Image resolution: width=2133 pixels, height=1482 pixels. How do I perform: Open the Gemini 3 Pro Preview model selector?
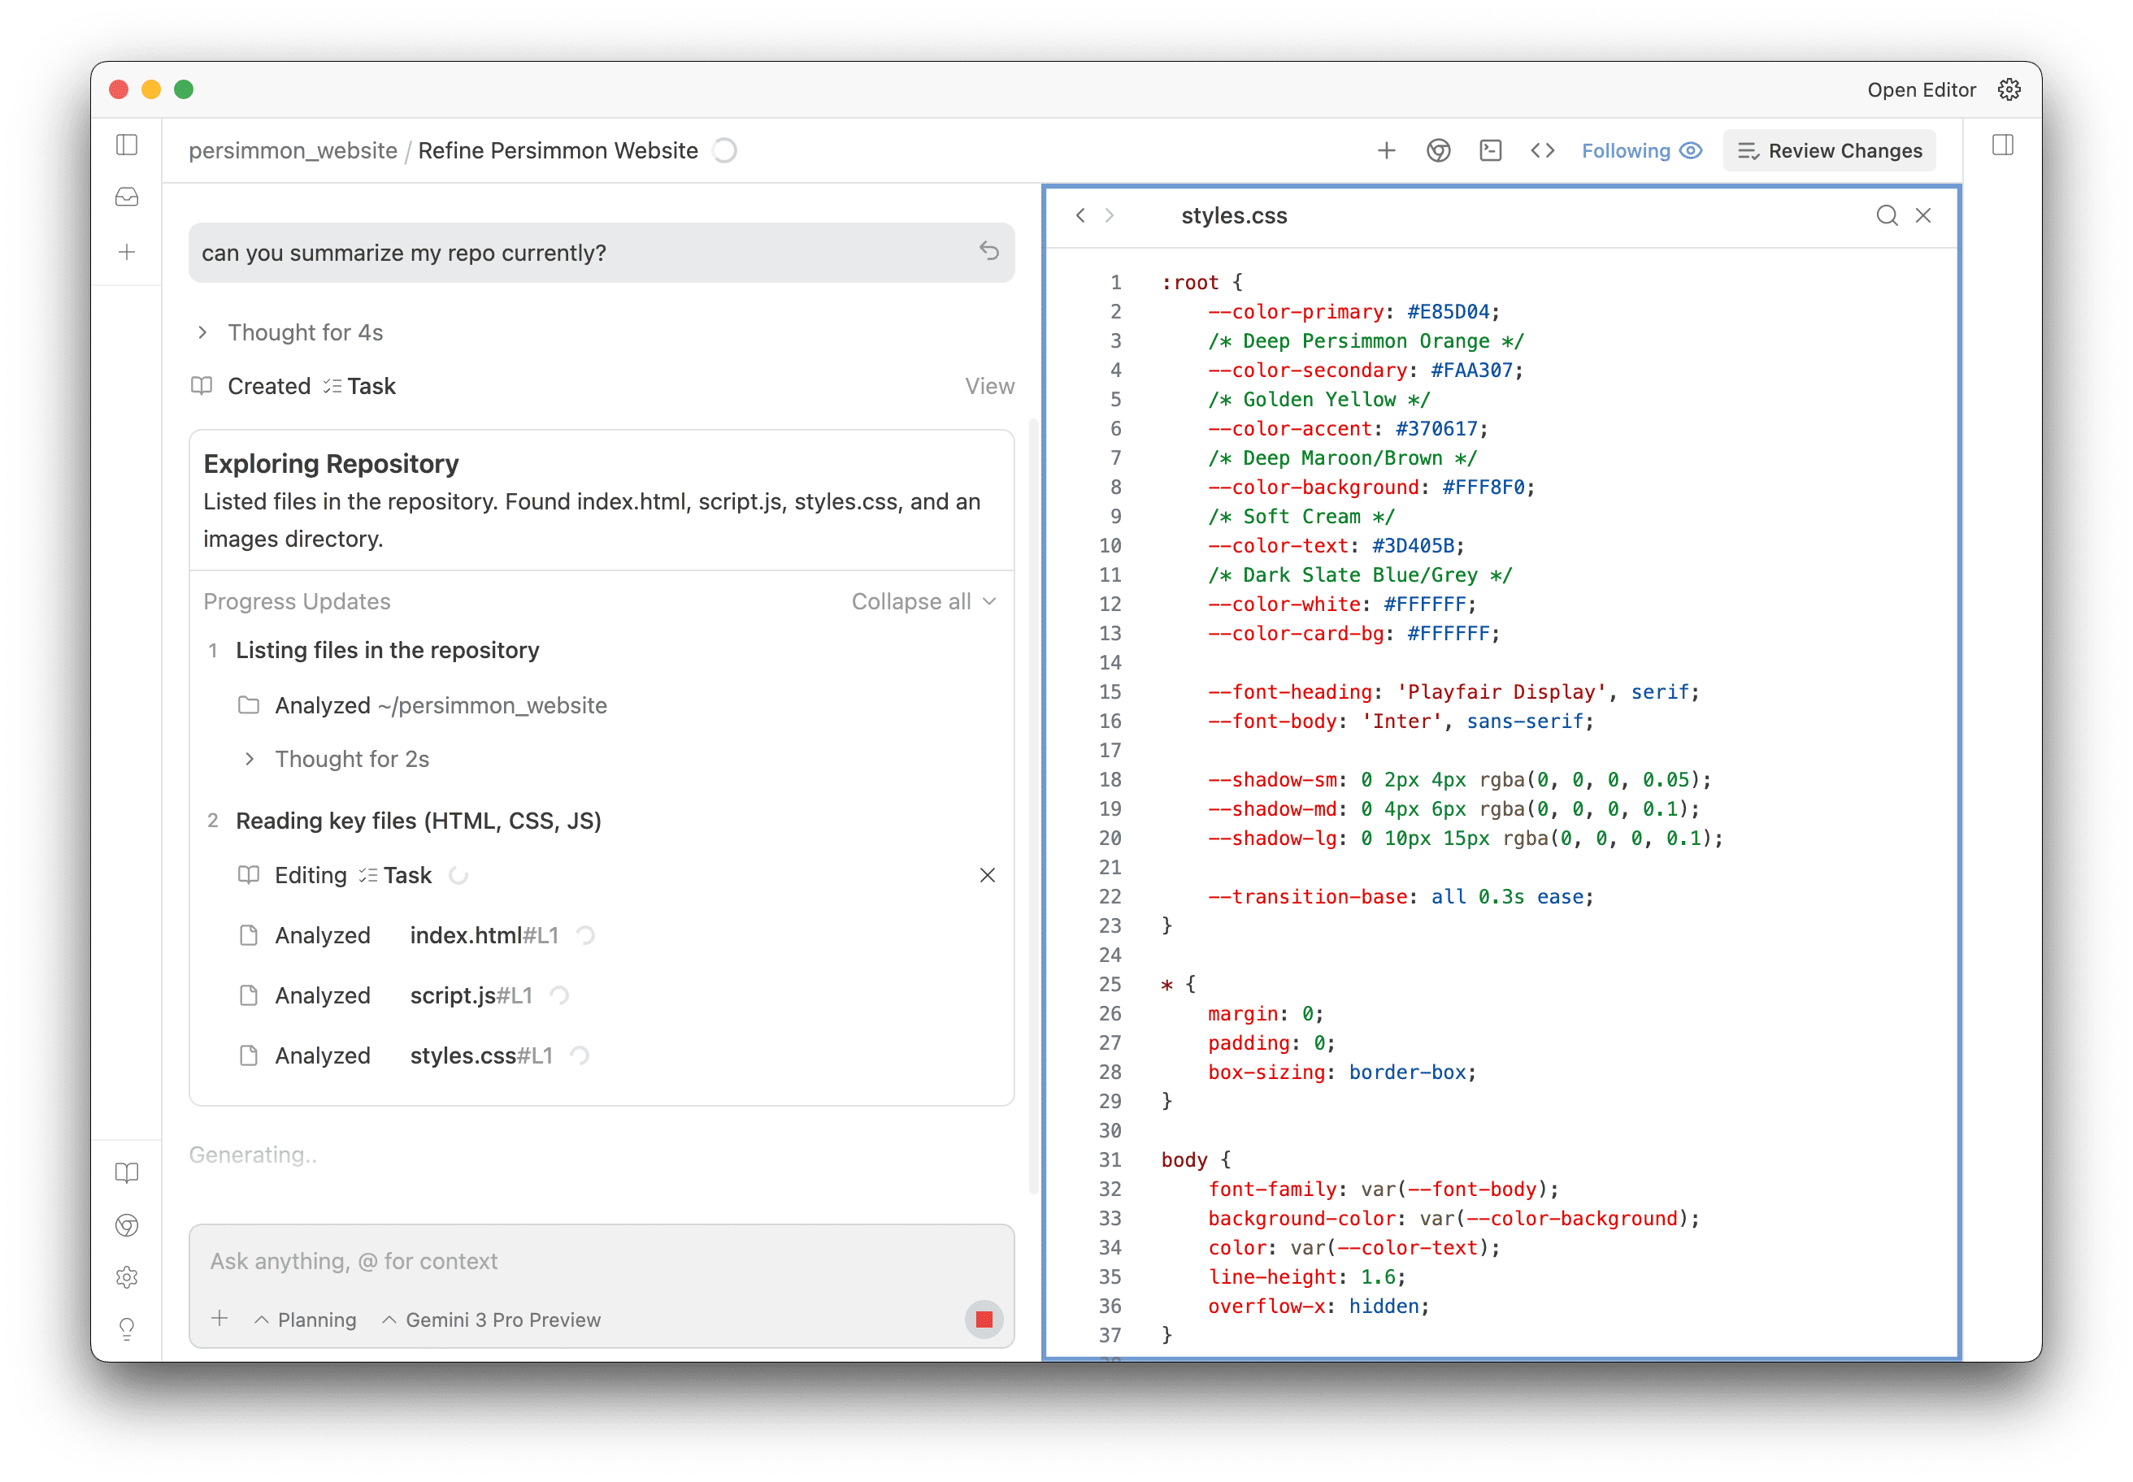[x=492, y=1319]
